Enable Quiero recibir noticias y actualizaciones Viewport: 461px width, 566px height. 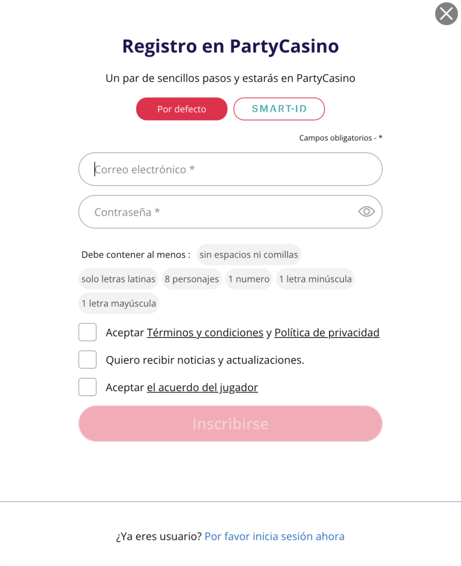(87, 359)
